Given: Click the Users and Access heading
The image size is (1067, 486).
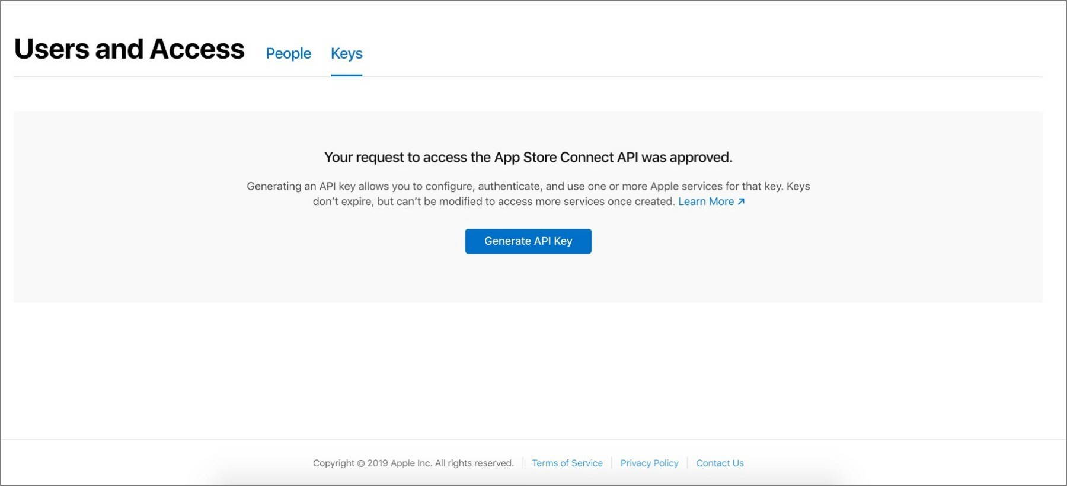Looking at the screenshot, I should coord(129,49).
